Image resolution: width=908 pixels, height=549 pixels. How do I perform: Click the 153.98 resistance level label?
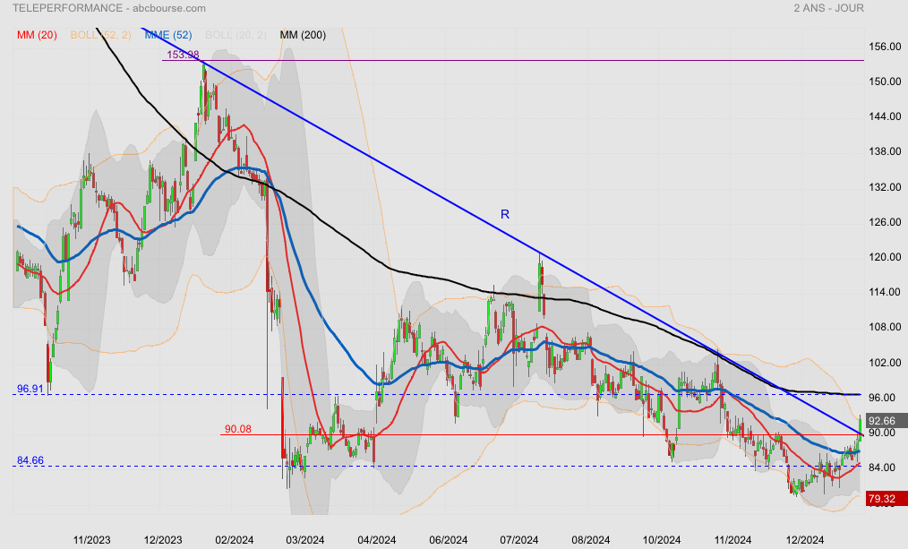click(183, 55)
